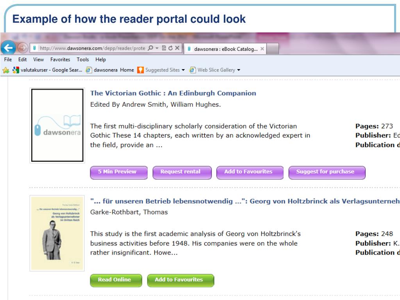Click the Suggest for purchase button
The image size is (400, 300).
327,172
